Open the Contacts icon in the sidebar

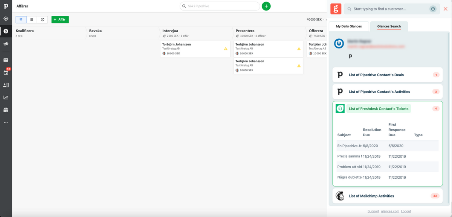tap(6, 85)
